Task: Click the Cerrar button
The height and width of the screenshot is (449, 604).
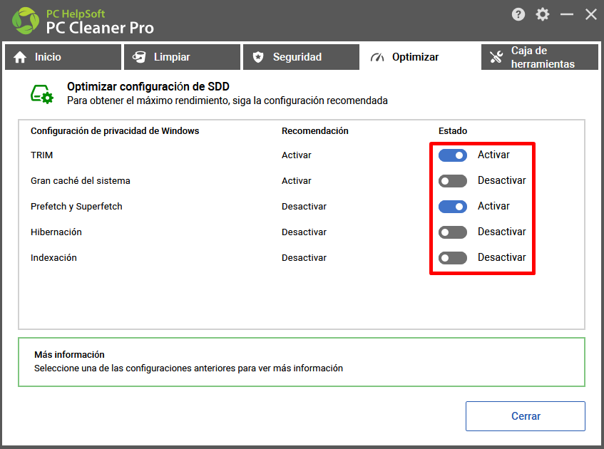Action: point(526,416)
